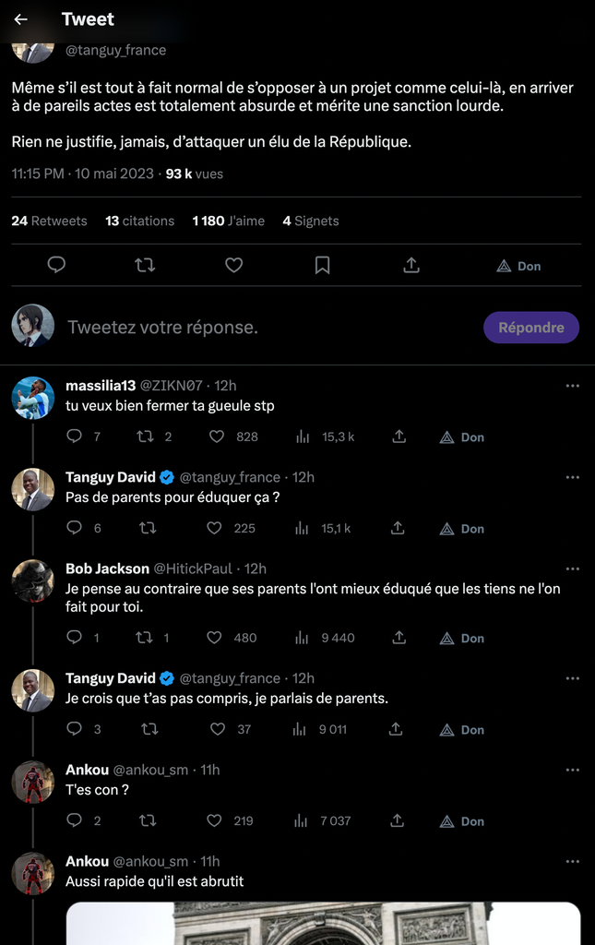
Task: Open more options on Bob Jackson's reply
Action: coord(572,568)
